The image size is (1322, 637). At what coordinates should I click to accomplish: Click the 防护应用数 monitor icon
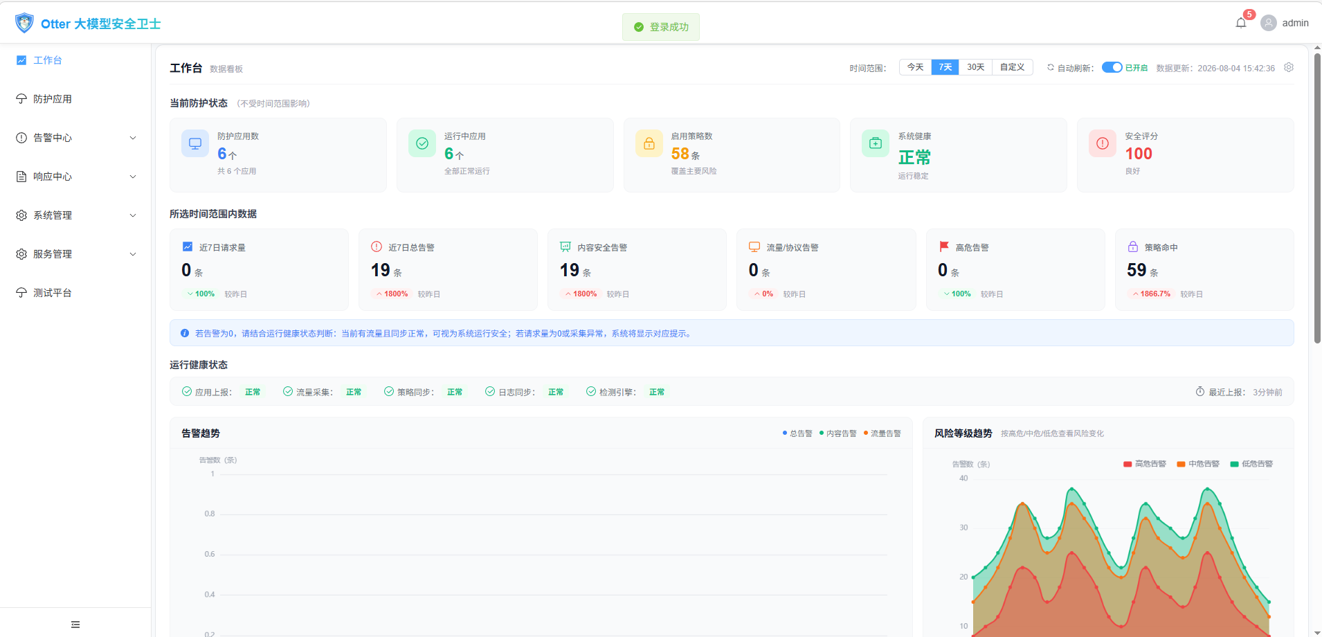pyautogui.click(x=195, y=143)
